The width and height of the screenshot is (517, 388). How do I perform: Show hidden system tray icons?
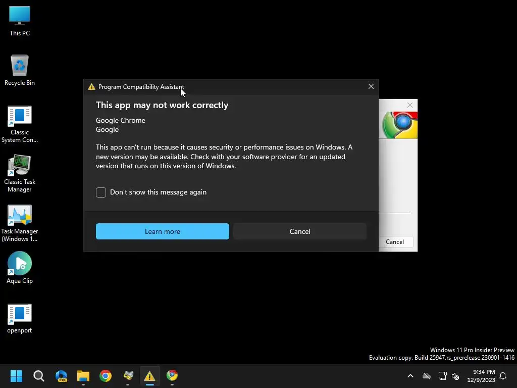410,376
